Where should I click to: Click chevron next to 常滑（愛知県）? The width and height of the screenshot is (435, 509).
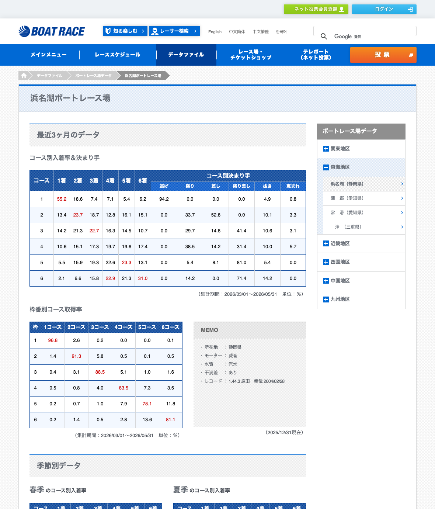(x=402, y=212)
